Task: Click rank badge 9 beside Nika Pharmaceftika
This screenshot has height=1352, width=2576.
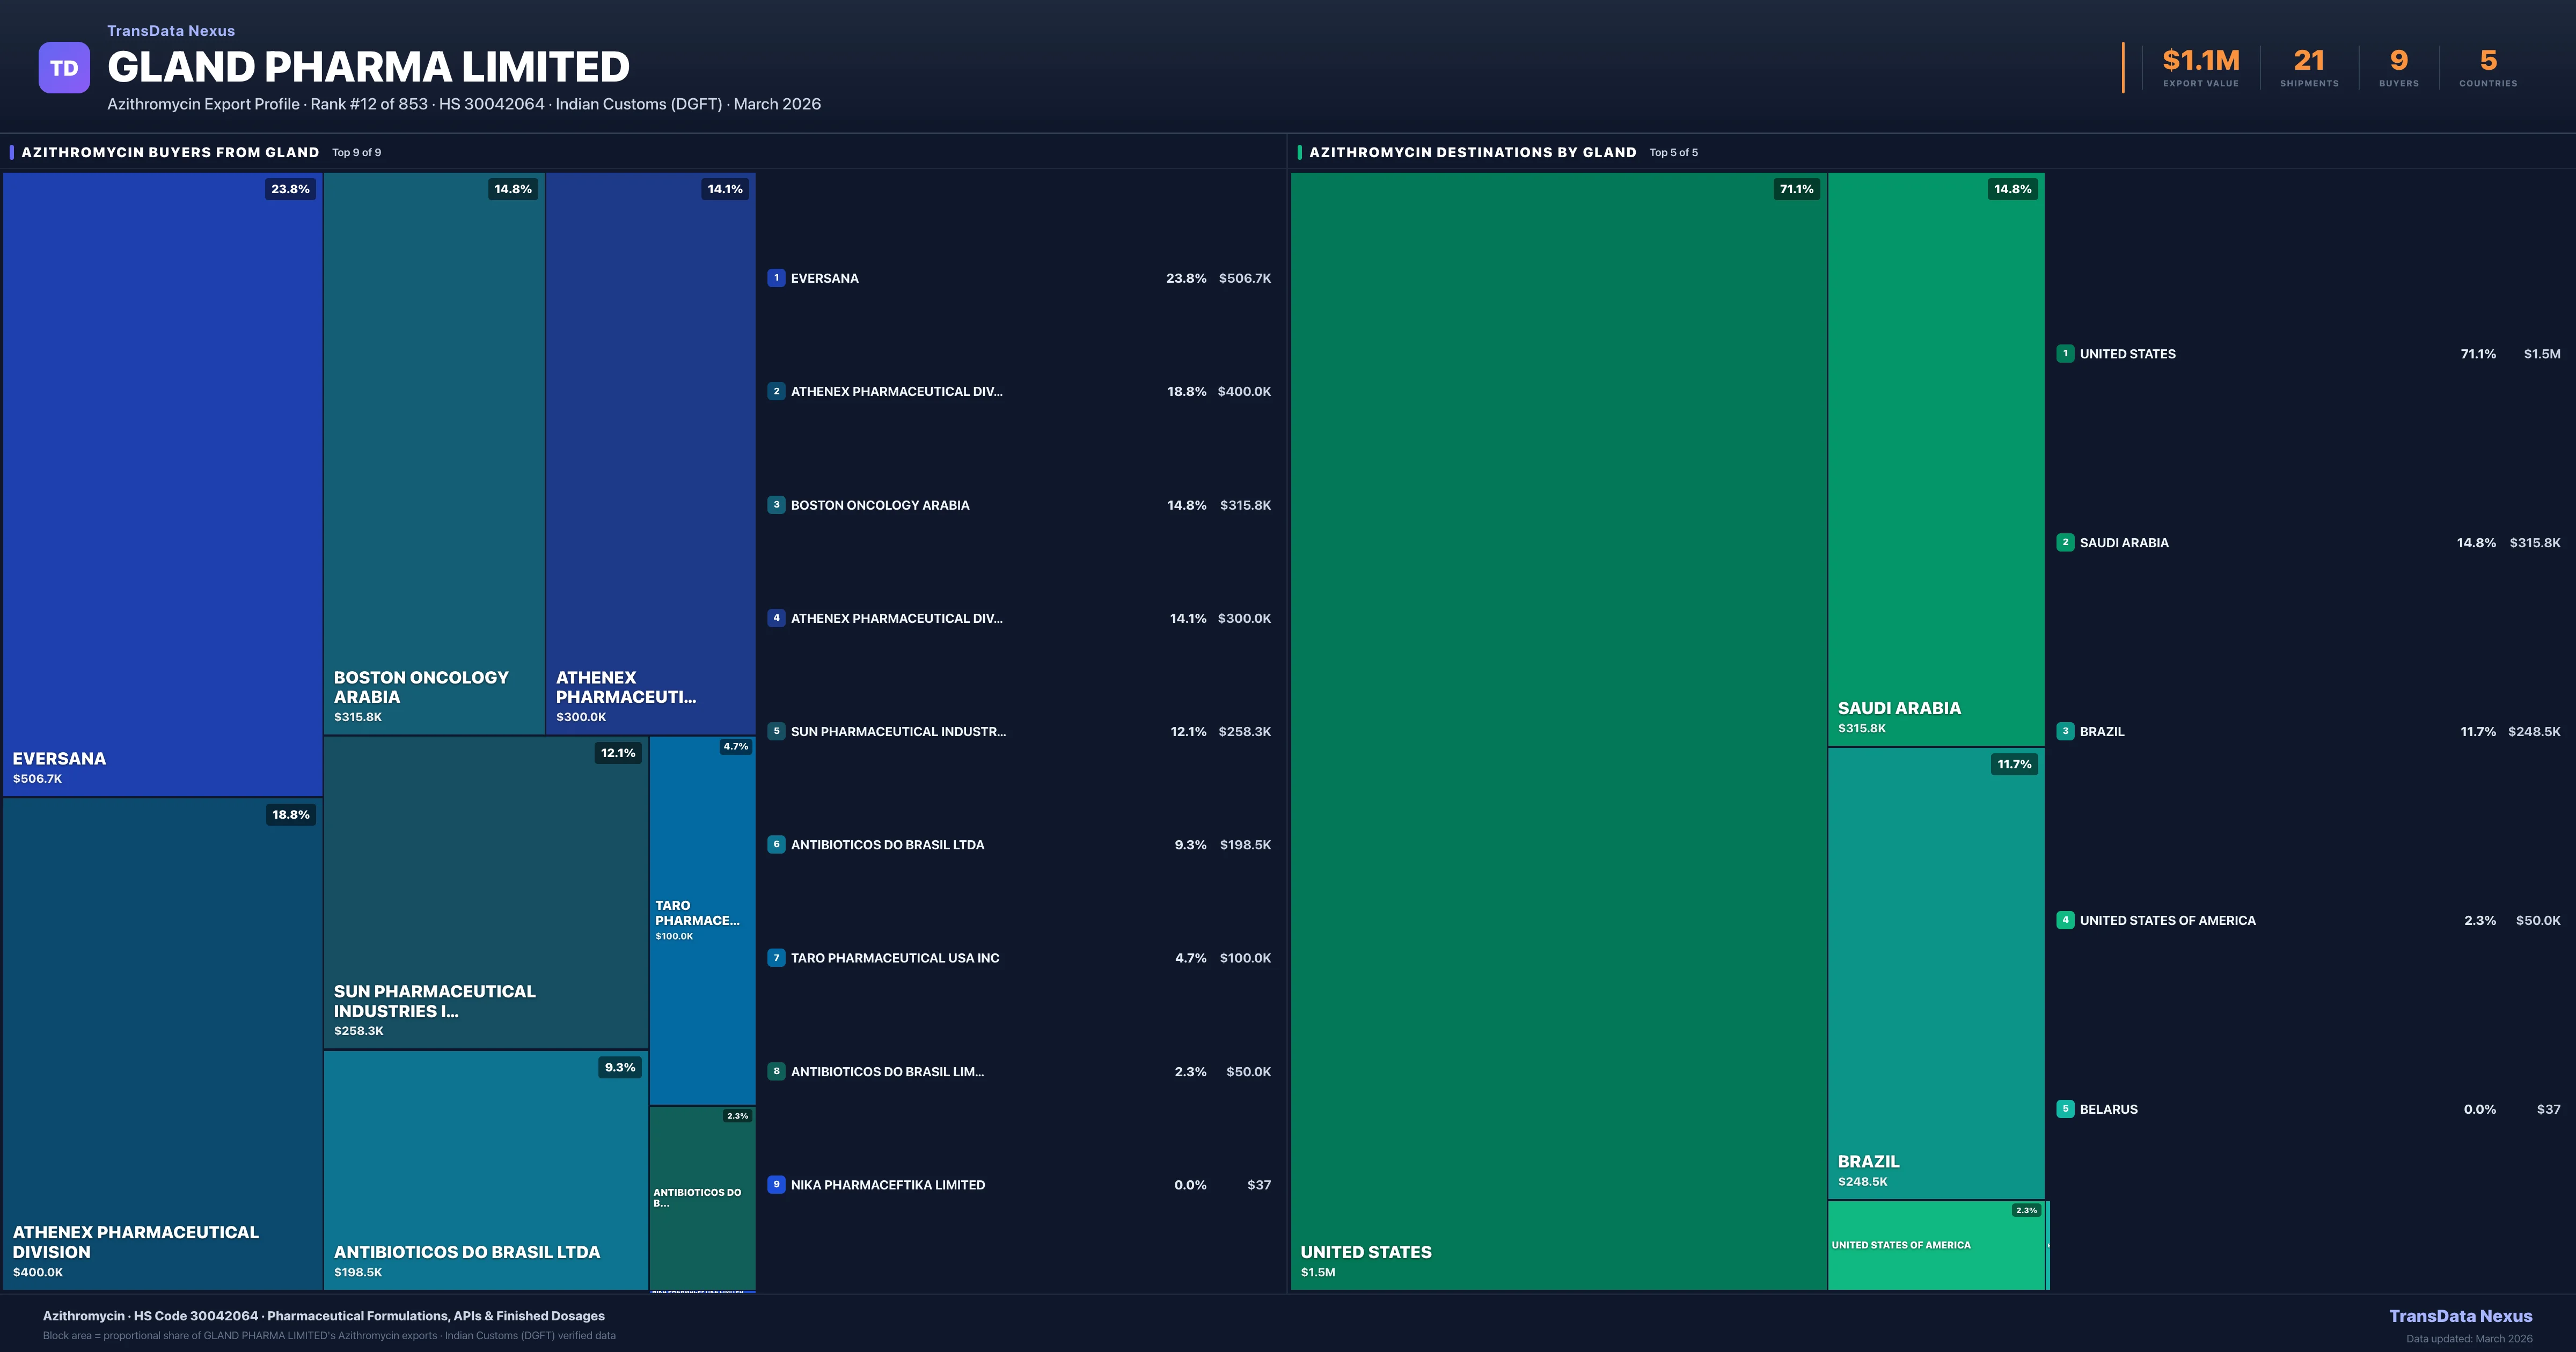Action: click(776, 1185)
